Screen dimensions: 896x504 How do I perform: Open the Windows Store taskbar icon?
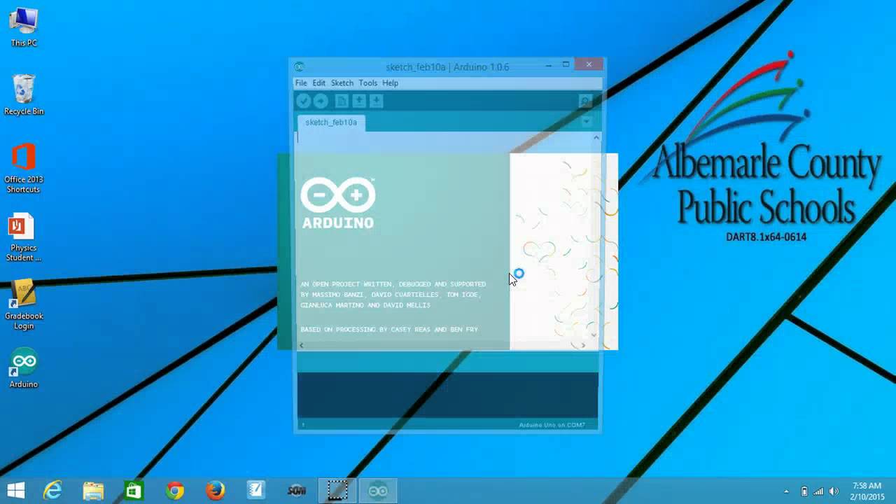pyautogui.click(x=134, y=491)
